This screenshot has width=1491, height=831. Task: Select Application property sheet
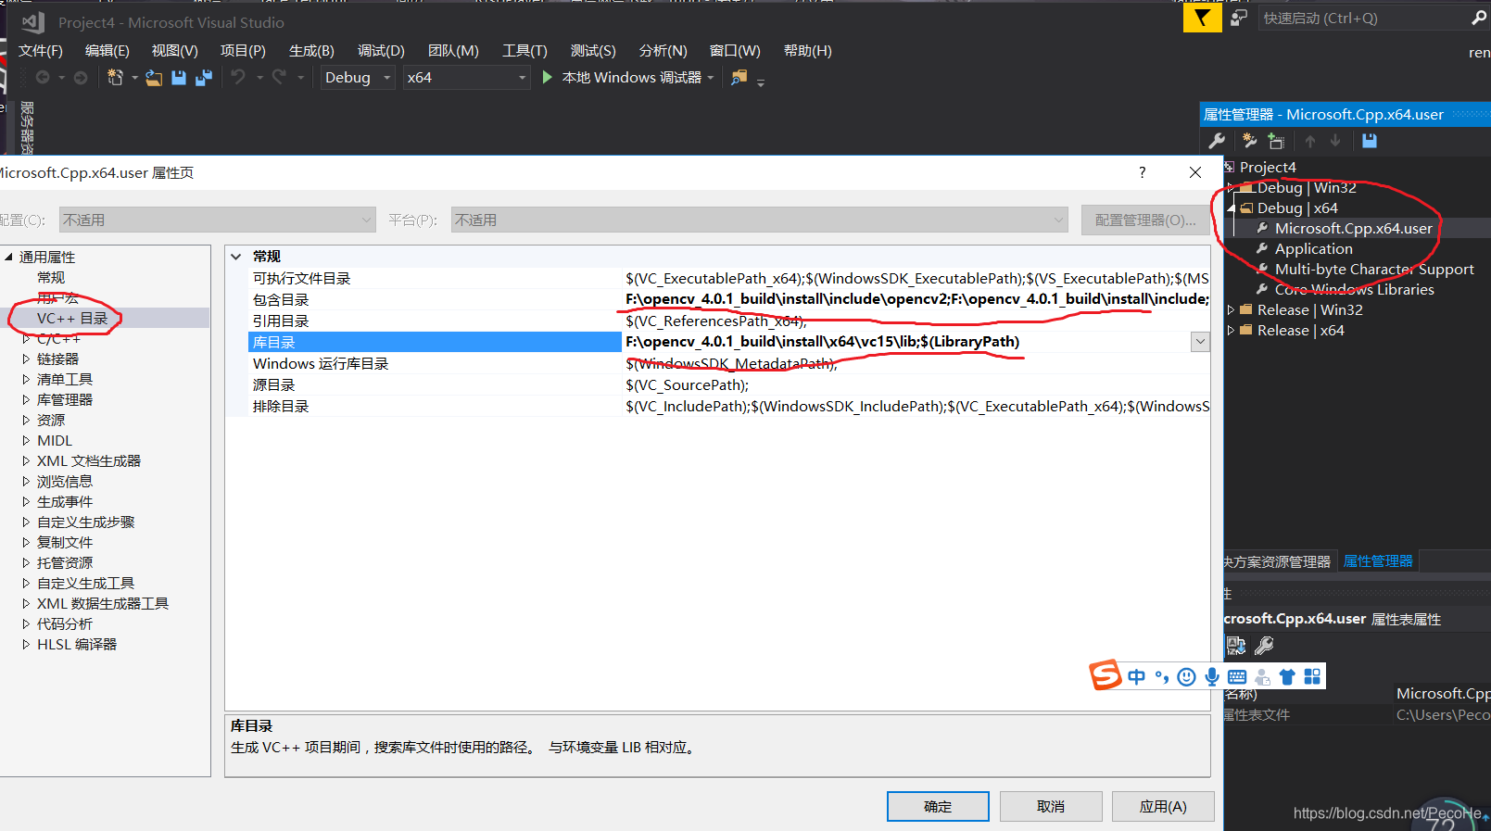pyautogui.click(x=1313, y=249)
